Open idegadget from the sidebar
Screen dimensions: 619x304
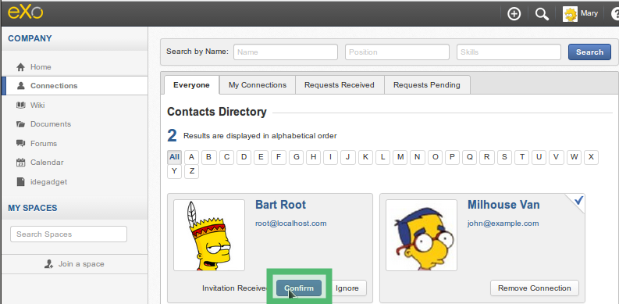pyautogui.click(x=48, y=182)
